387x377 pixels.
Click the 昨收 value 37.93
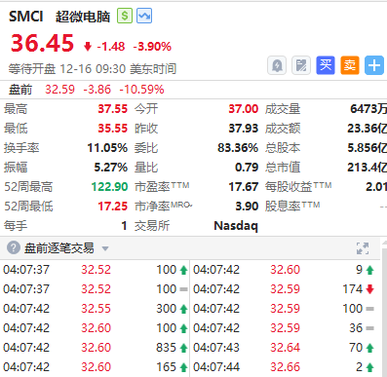pyautogui.click(x=244, y=129)
